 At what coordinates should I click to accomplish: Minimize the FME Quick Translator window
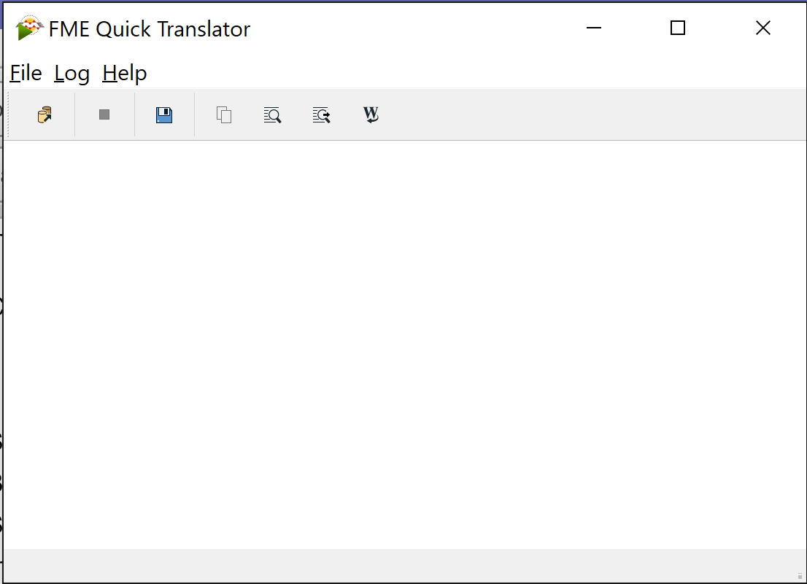point(594,28)
